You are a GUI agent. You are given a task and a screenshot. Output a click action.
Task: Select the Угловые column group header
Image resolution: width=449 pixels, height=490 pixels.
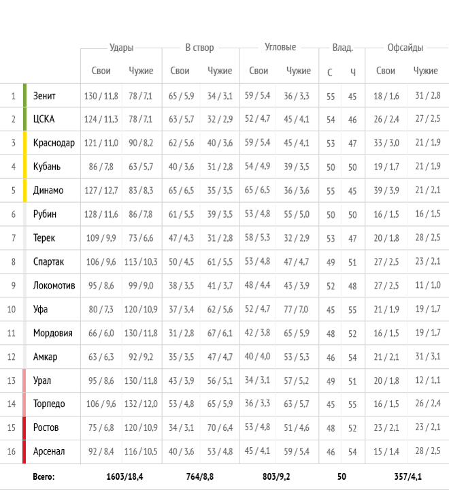pyautogui.click(x=280, y=48)
